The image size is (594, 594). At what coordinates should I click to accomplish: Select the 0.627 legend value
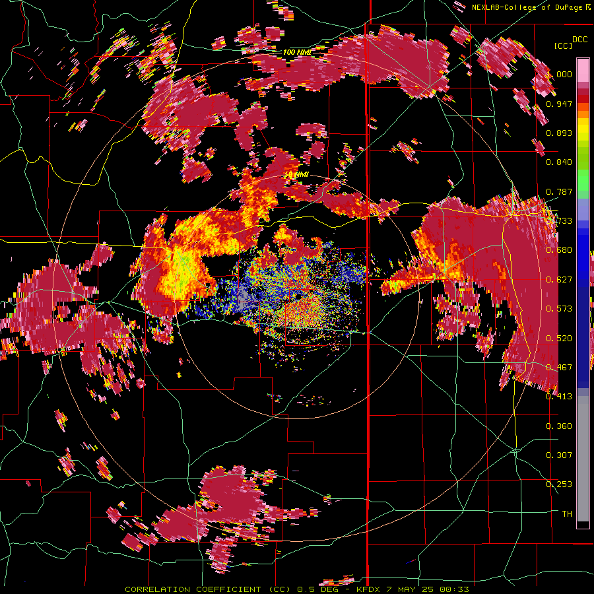559,280
